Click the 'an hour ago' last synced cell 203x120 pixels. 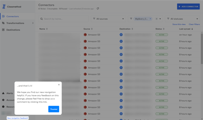tap(185, 35)
